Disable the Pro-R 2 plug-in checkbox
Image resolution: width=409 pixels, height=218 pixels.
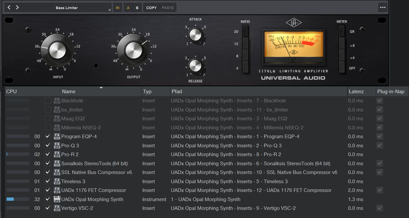(x=48, y=154)
